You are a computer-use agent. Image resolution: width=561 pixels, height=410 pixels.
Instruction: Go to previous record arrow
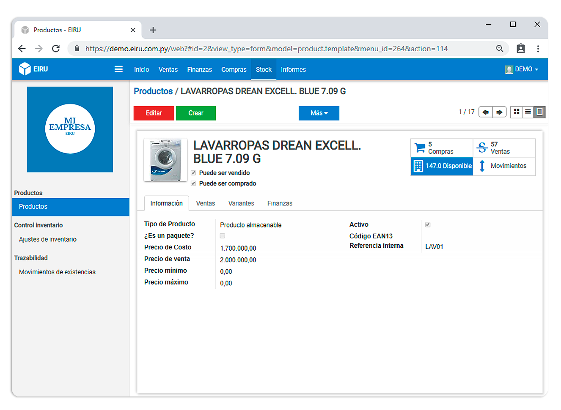[486, 112]
